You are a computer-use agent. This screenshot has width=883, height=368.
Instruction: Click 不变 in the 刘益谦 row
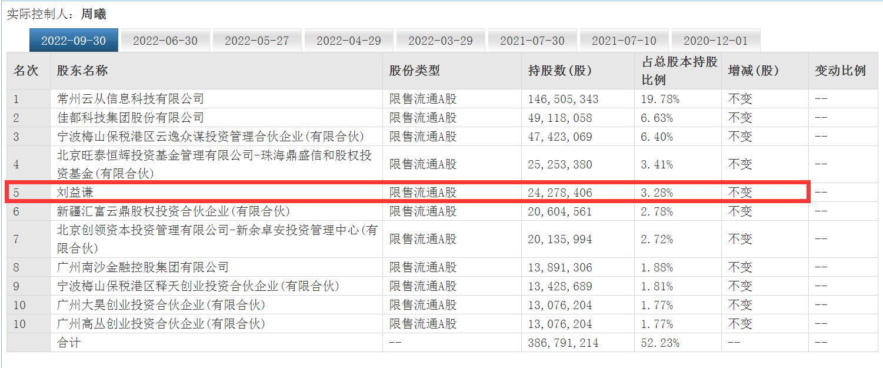point(740,193)
